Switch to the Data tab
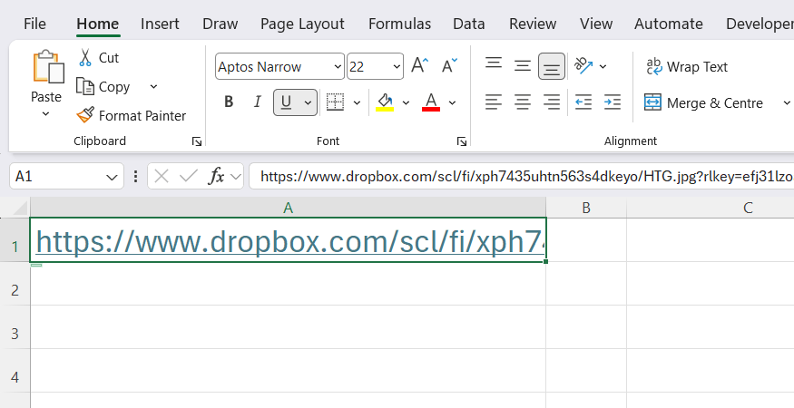Viewport: 794px width, 408px height. (469, 24)
